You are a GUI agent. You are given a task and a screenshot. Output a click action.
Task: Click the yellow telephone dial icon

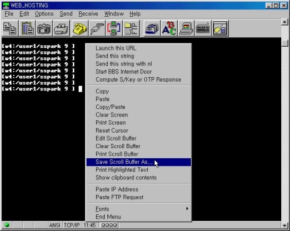click(80, 28)
